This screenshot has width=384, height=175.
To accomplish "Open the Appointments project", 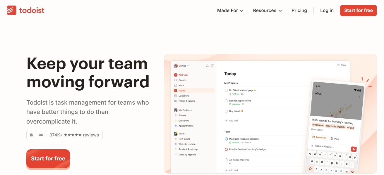I will pos(184,126).
